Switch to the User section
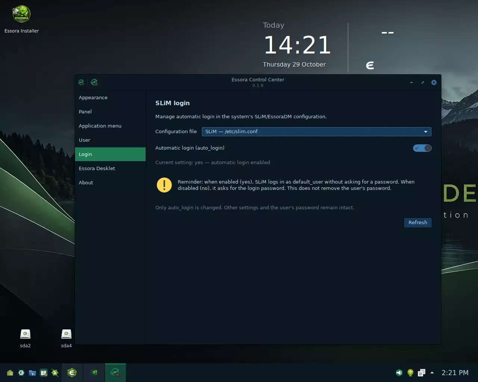 pos(110,140)
